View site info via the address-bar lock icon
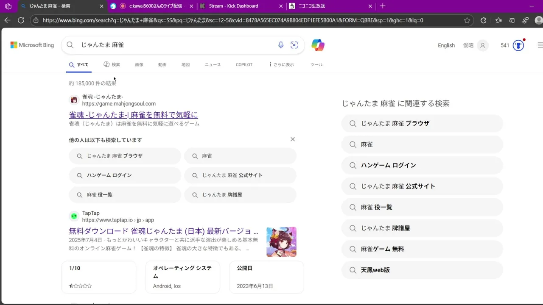543x305 pixels. (36, 20)
